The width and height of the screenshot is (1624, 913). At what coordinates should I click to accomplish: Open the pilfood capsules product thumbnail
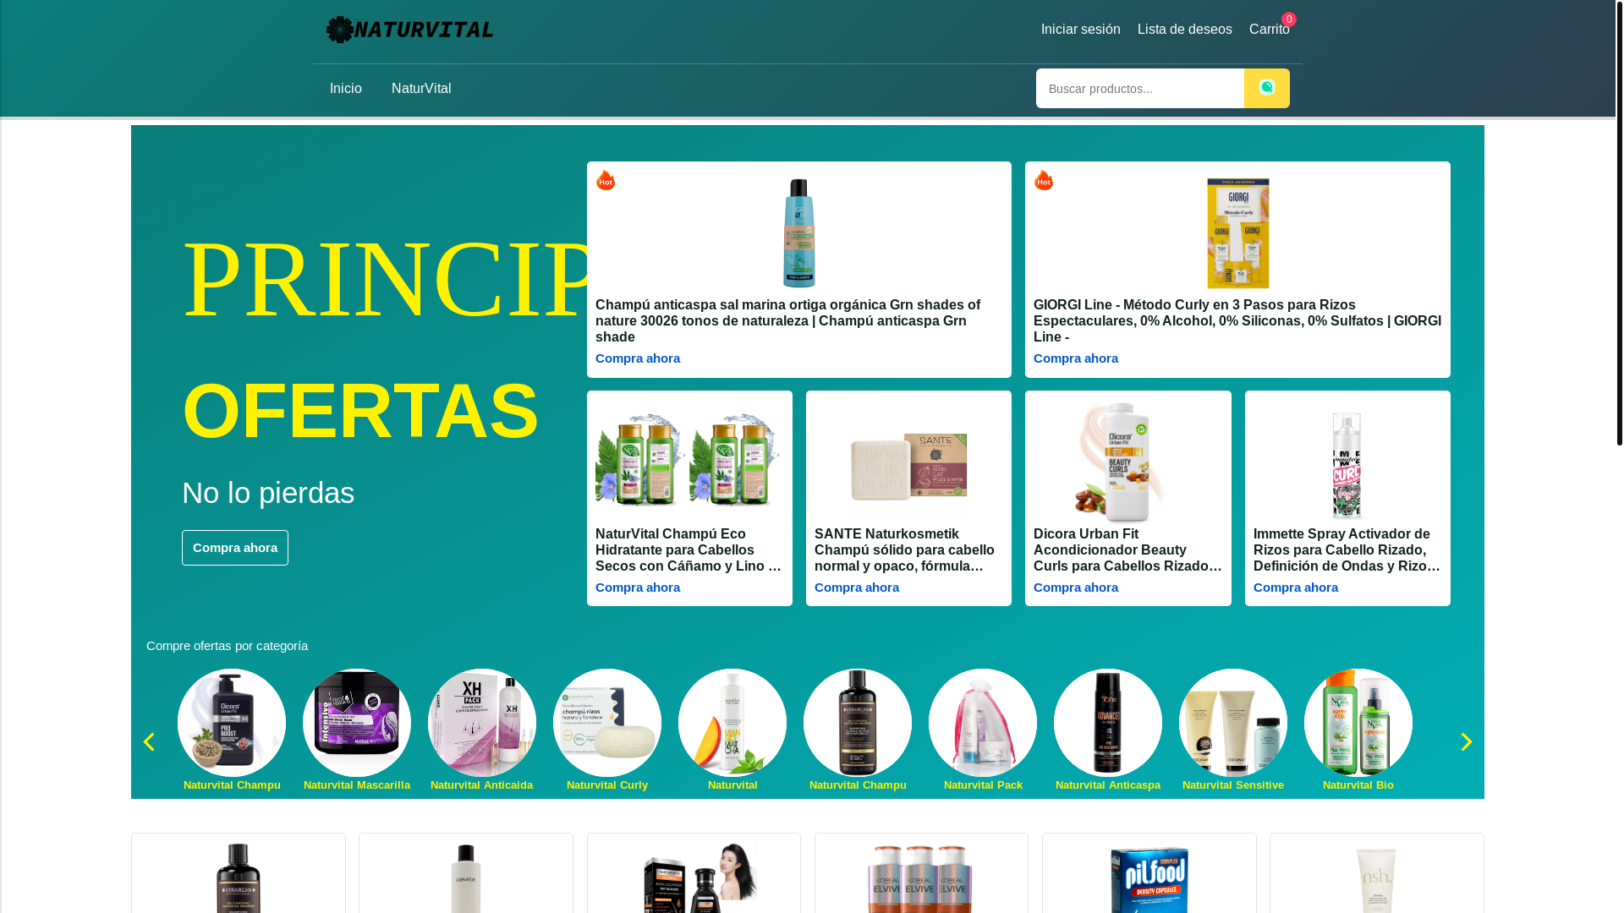click(1149, 877)
